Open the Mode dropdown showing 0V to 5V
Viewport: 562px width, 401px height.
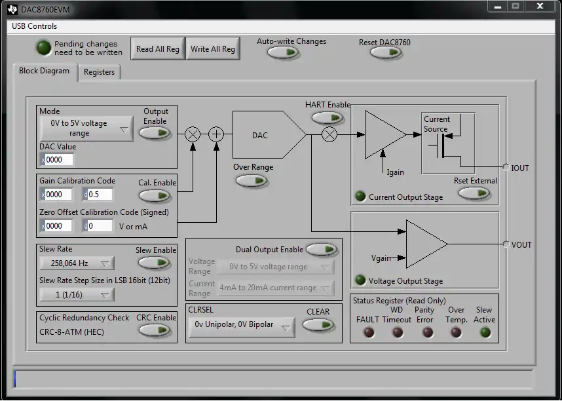tap(86, 128)
